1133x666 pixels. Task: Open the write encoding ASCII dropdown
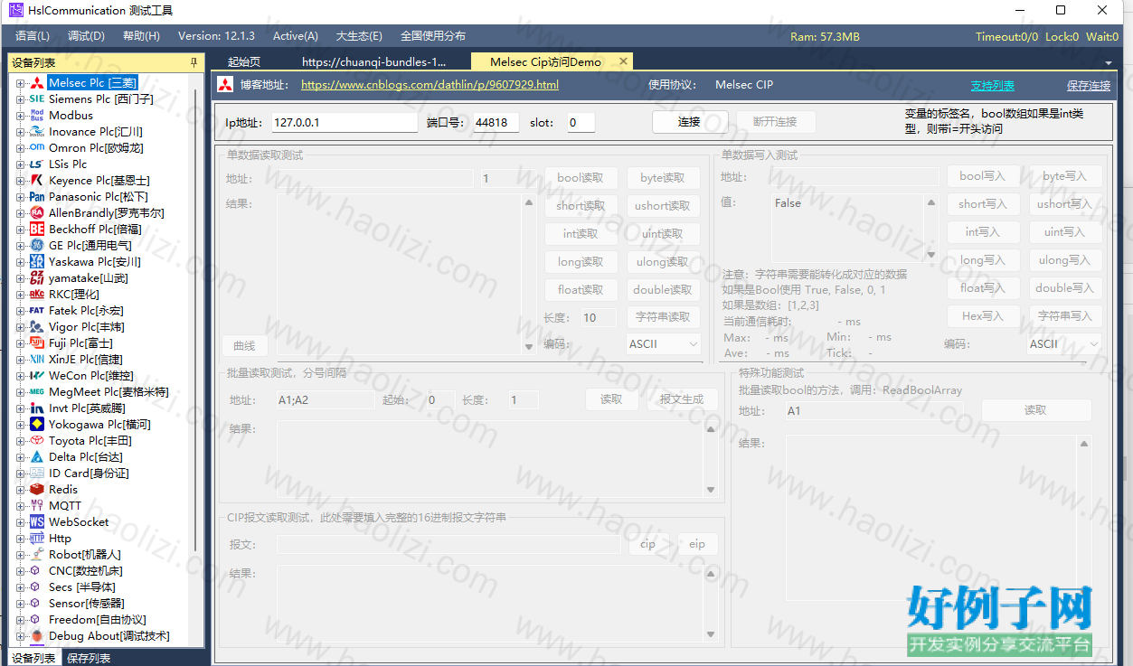[1064, 344]
